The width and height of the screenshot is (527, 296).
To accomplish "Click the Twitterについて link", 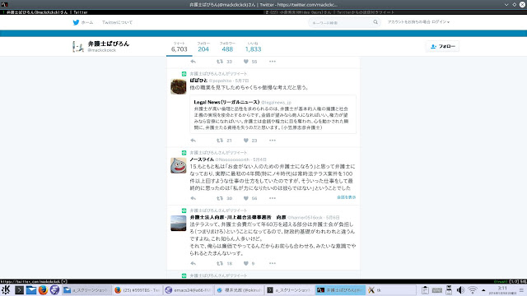I will click(117, 22).
